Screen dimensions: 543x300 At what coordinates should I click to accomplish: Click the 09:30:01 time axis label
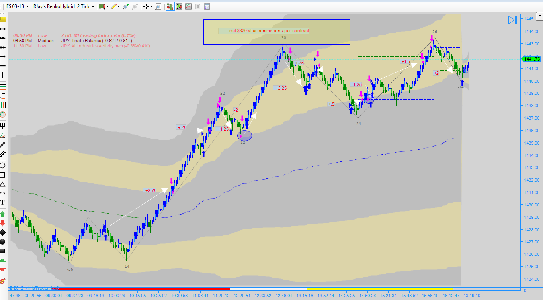(x=53, y=296)
